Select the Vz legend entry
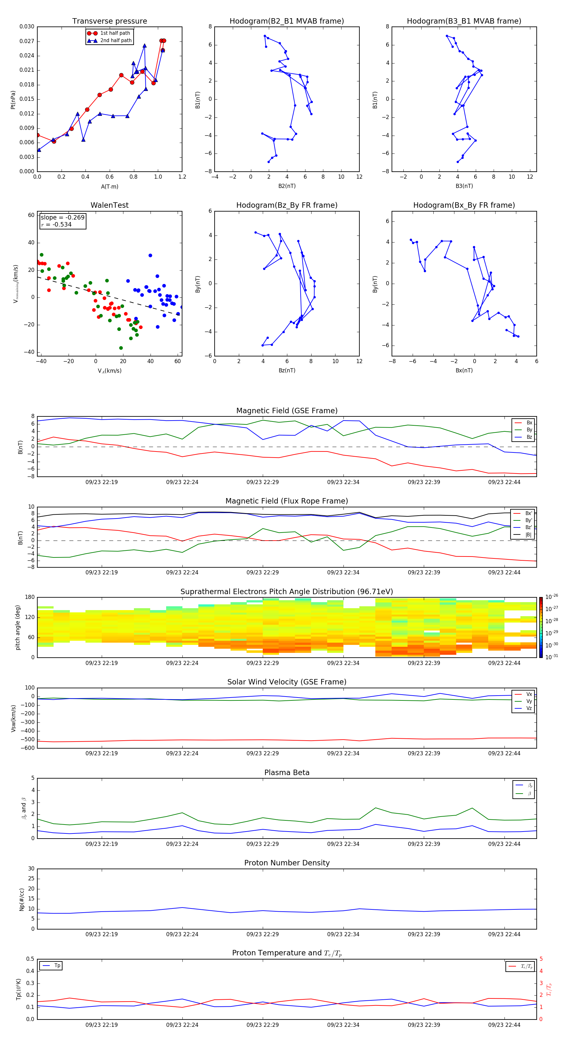Viewport: 574px width, 1053px height. [523, 708]
